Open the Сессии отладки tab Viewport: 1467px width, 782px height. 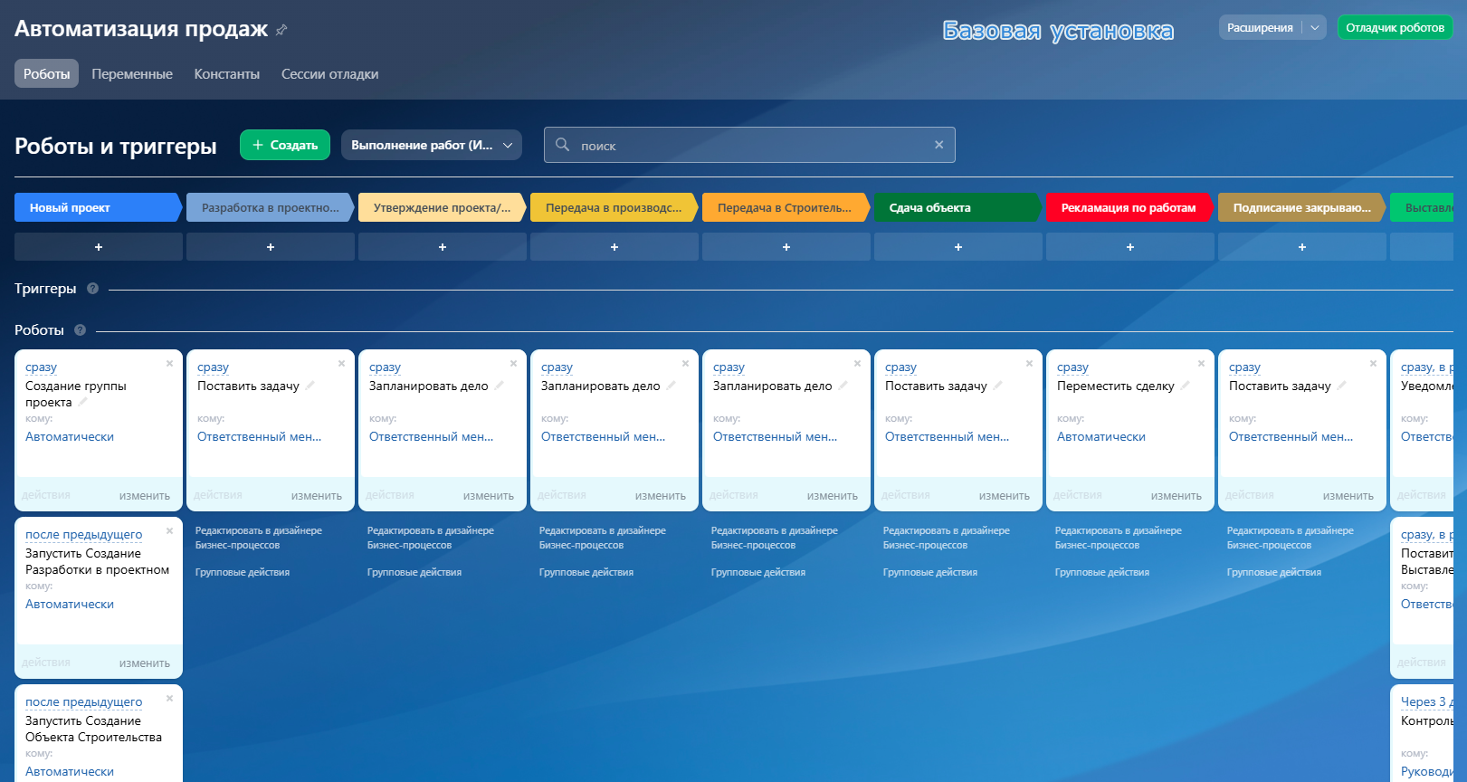pyautogui.click(x=329, y=74)
